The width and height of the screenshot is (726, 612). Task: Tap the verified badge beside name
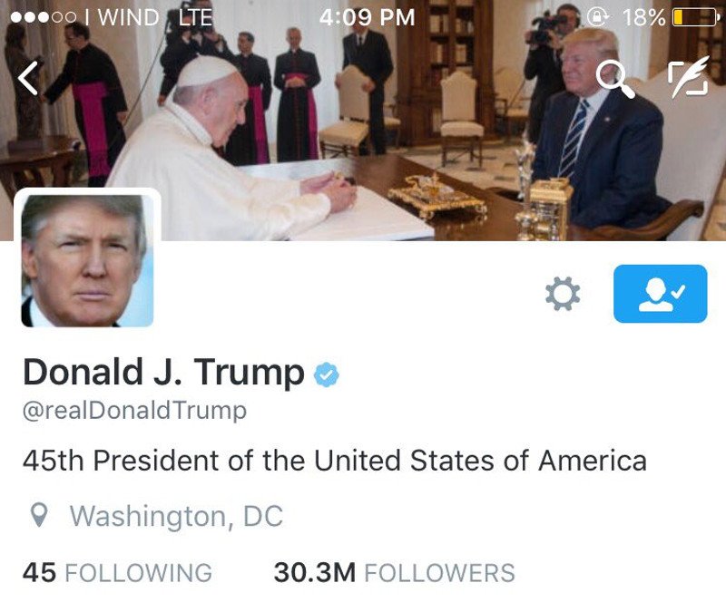pyautogui.click(x=327, y=374)
